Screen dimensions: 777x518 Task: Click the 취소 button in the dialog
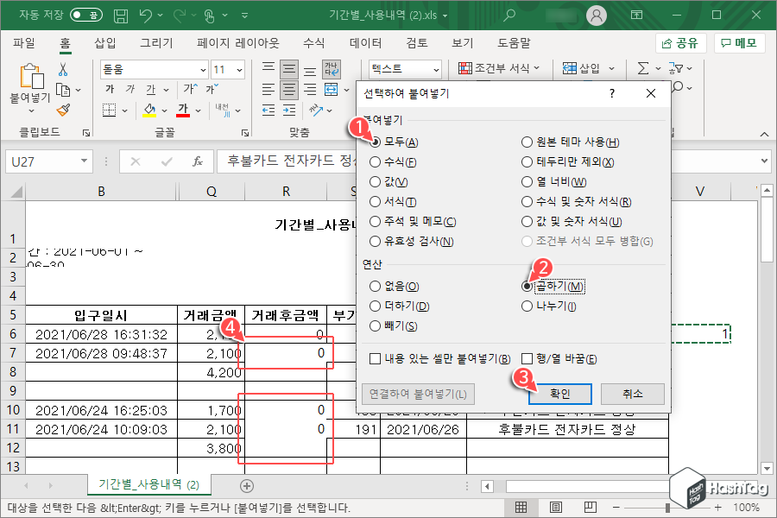point(631,394)
